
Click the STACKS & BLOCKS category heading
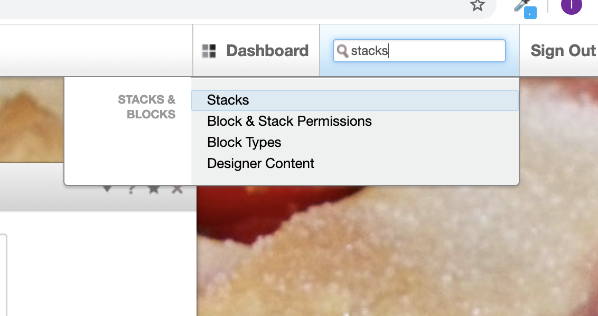(x=147, y=107)
